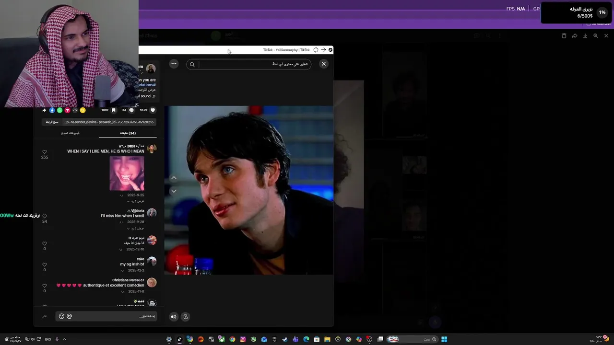Like the 'my og irish bf' comment

(x=45, y=264)
